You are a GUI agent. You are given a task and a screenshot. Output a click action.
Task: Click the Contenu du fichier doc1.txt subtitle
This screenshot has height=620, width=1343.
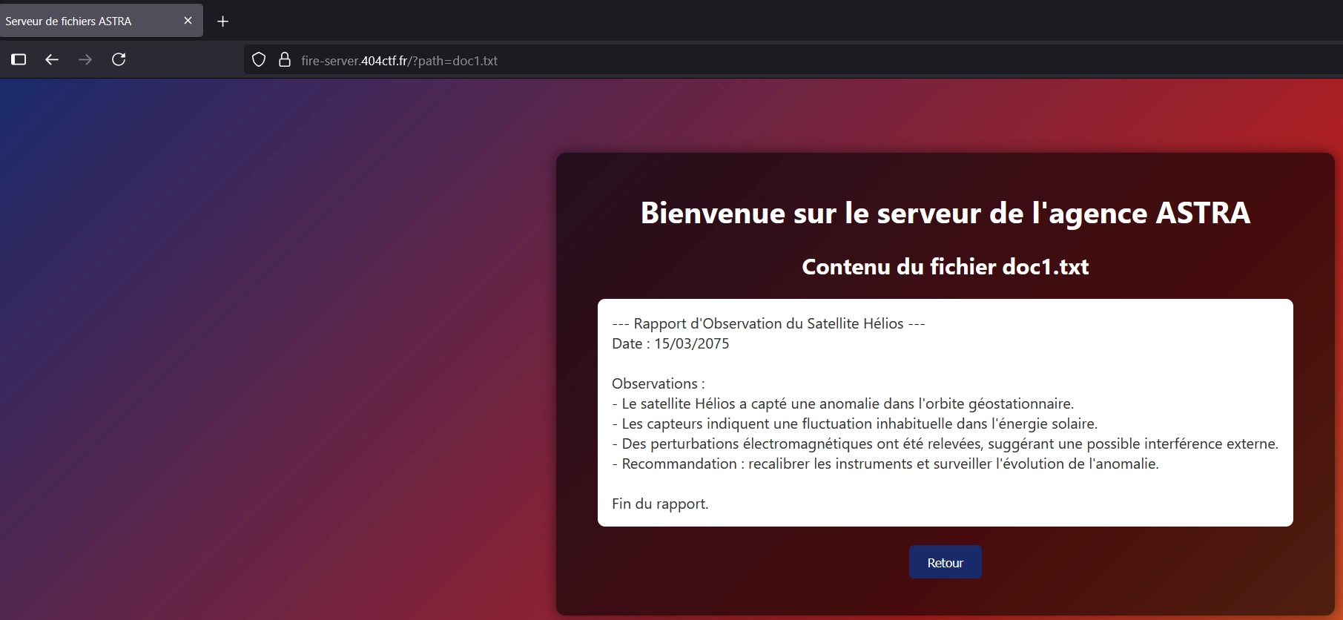(x=945, y=267)
